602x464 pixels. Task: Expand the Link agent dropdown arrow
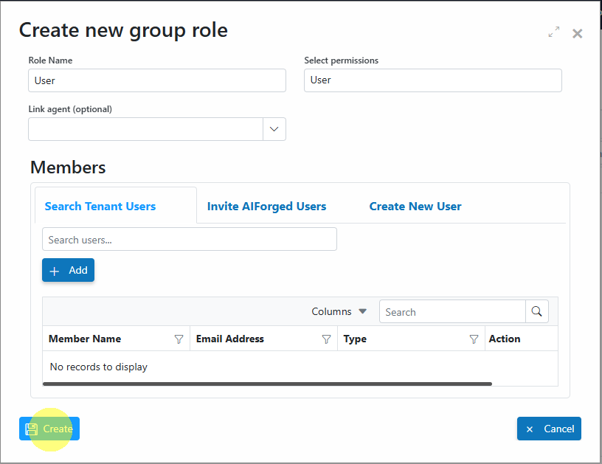tap(274, 129)
